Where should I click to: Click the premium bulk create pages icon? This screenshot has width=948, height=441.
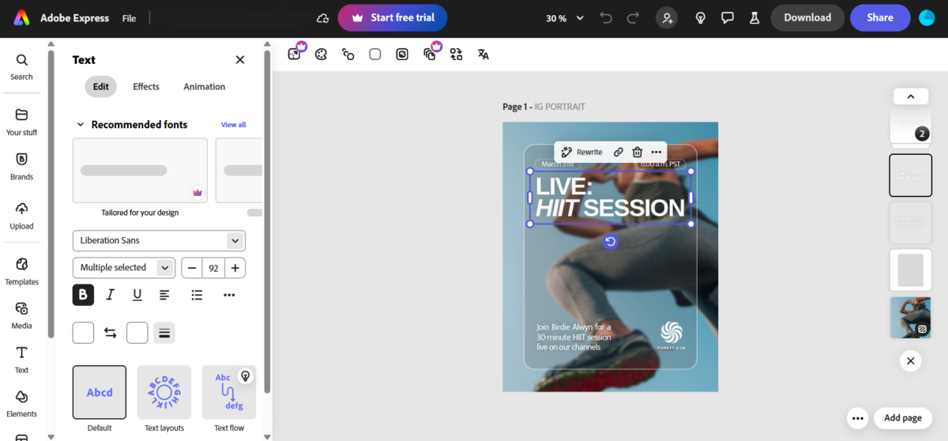pos(430,54)
